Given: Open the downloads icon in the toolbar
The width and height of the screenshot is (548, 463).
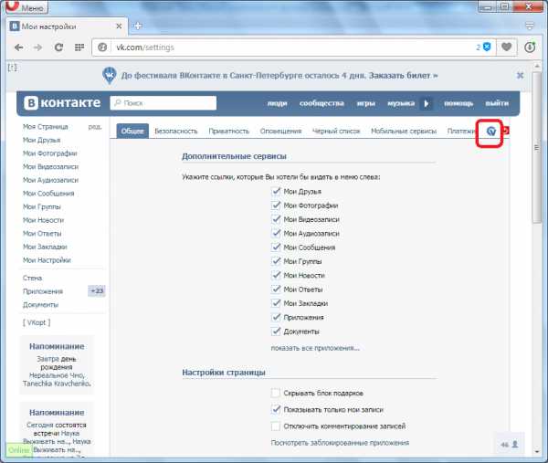Looking at the screenshot, I should [530, 47].
